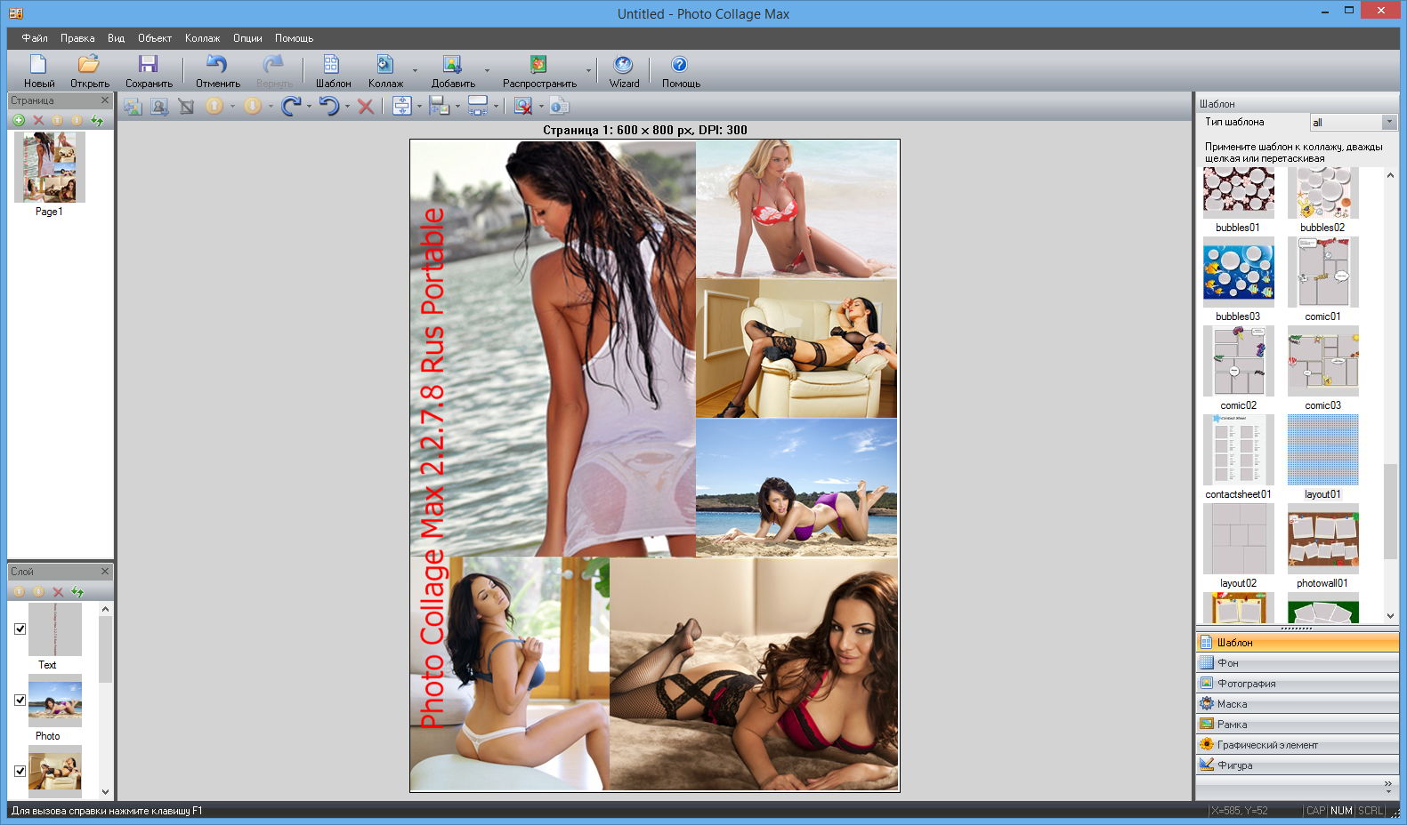1407x825 pixels.
Task: Select the photowall01 template thumbnail
Action: (x=1322, y=539)
